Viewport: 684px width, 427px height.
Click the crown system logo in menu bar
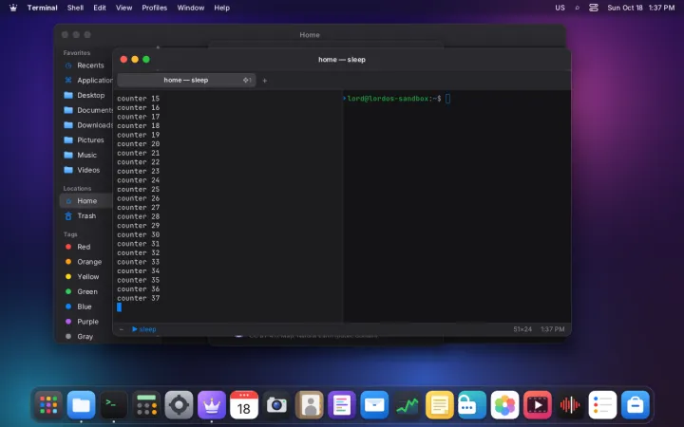(13, 8)
